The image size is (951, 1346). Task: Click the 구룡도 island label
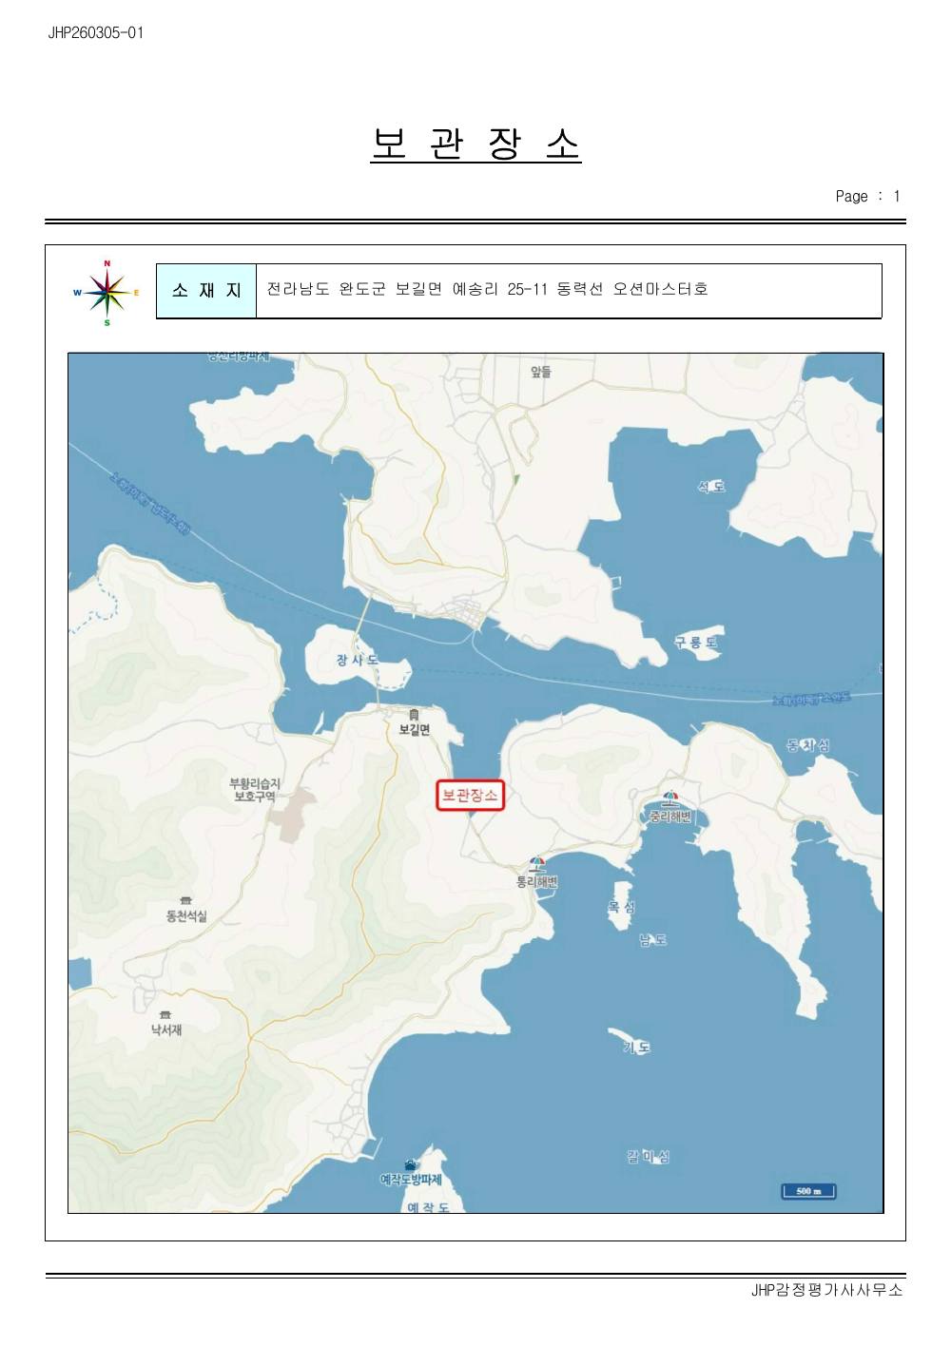click(x=696, y=643)
